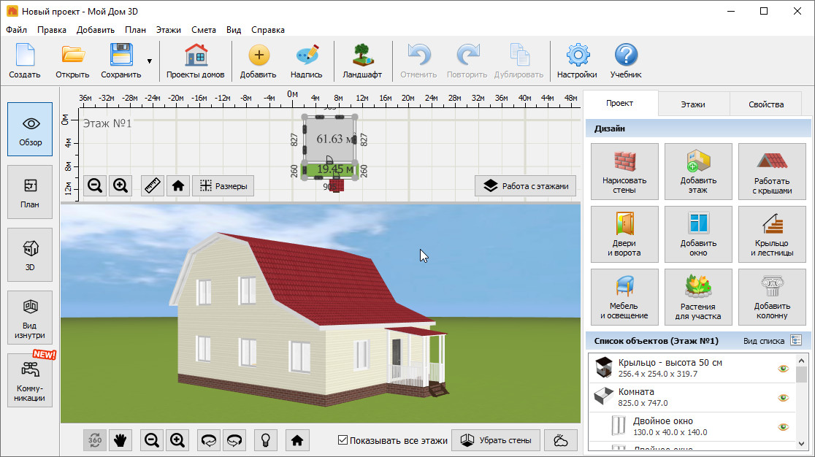This screenshot has width=815, height=457.
Task: Hide the Porch (Крыльцо) object via eye icon
Action: [x=784, y=369]
